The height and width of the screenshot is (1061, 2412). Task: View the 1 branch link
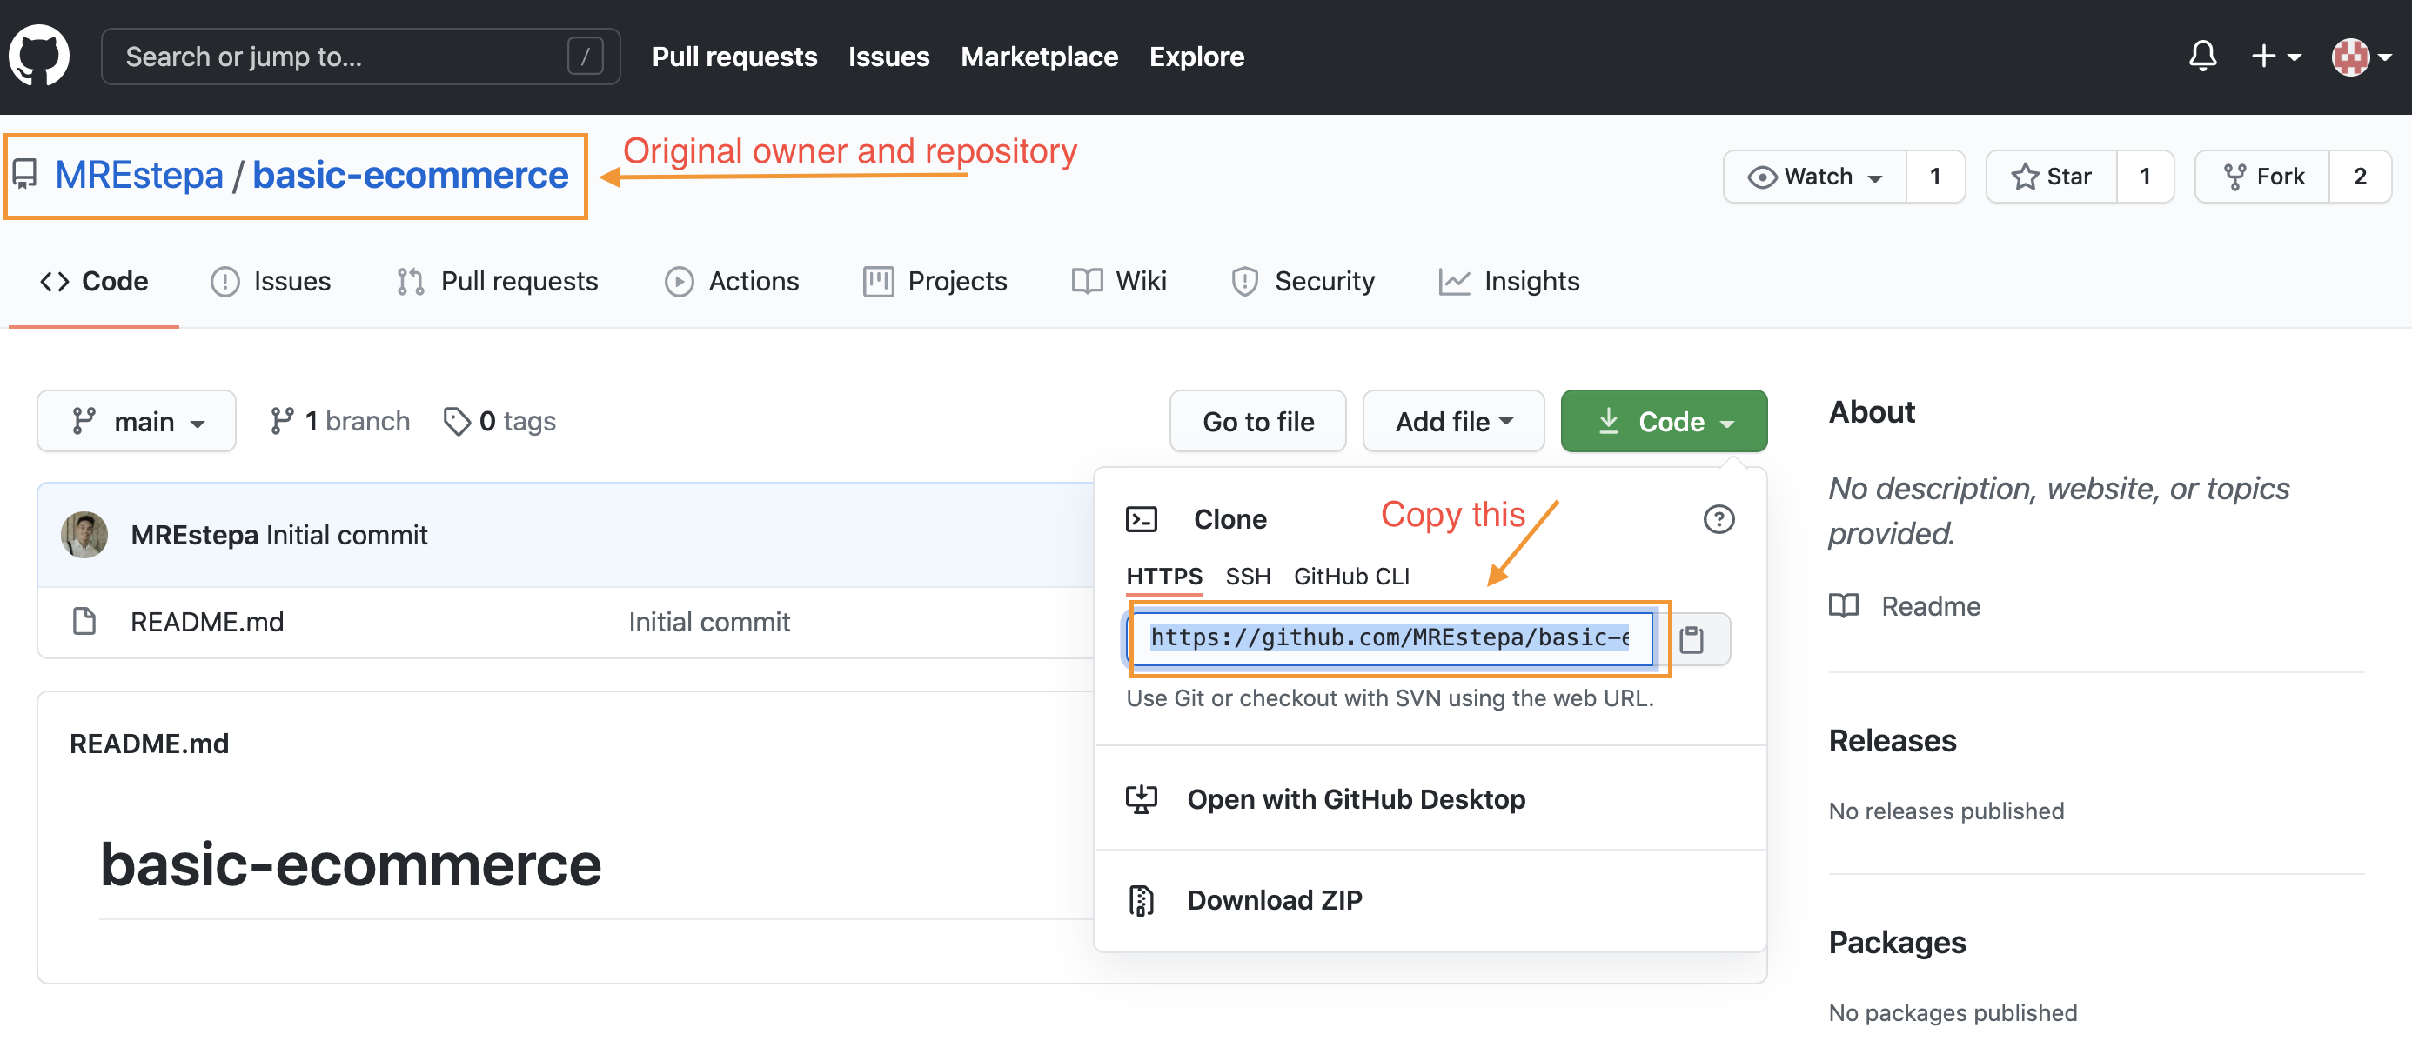tap(339, 421)
